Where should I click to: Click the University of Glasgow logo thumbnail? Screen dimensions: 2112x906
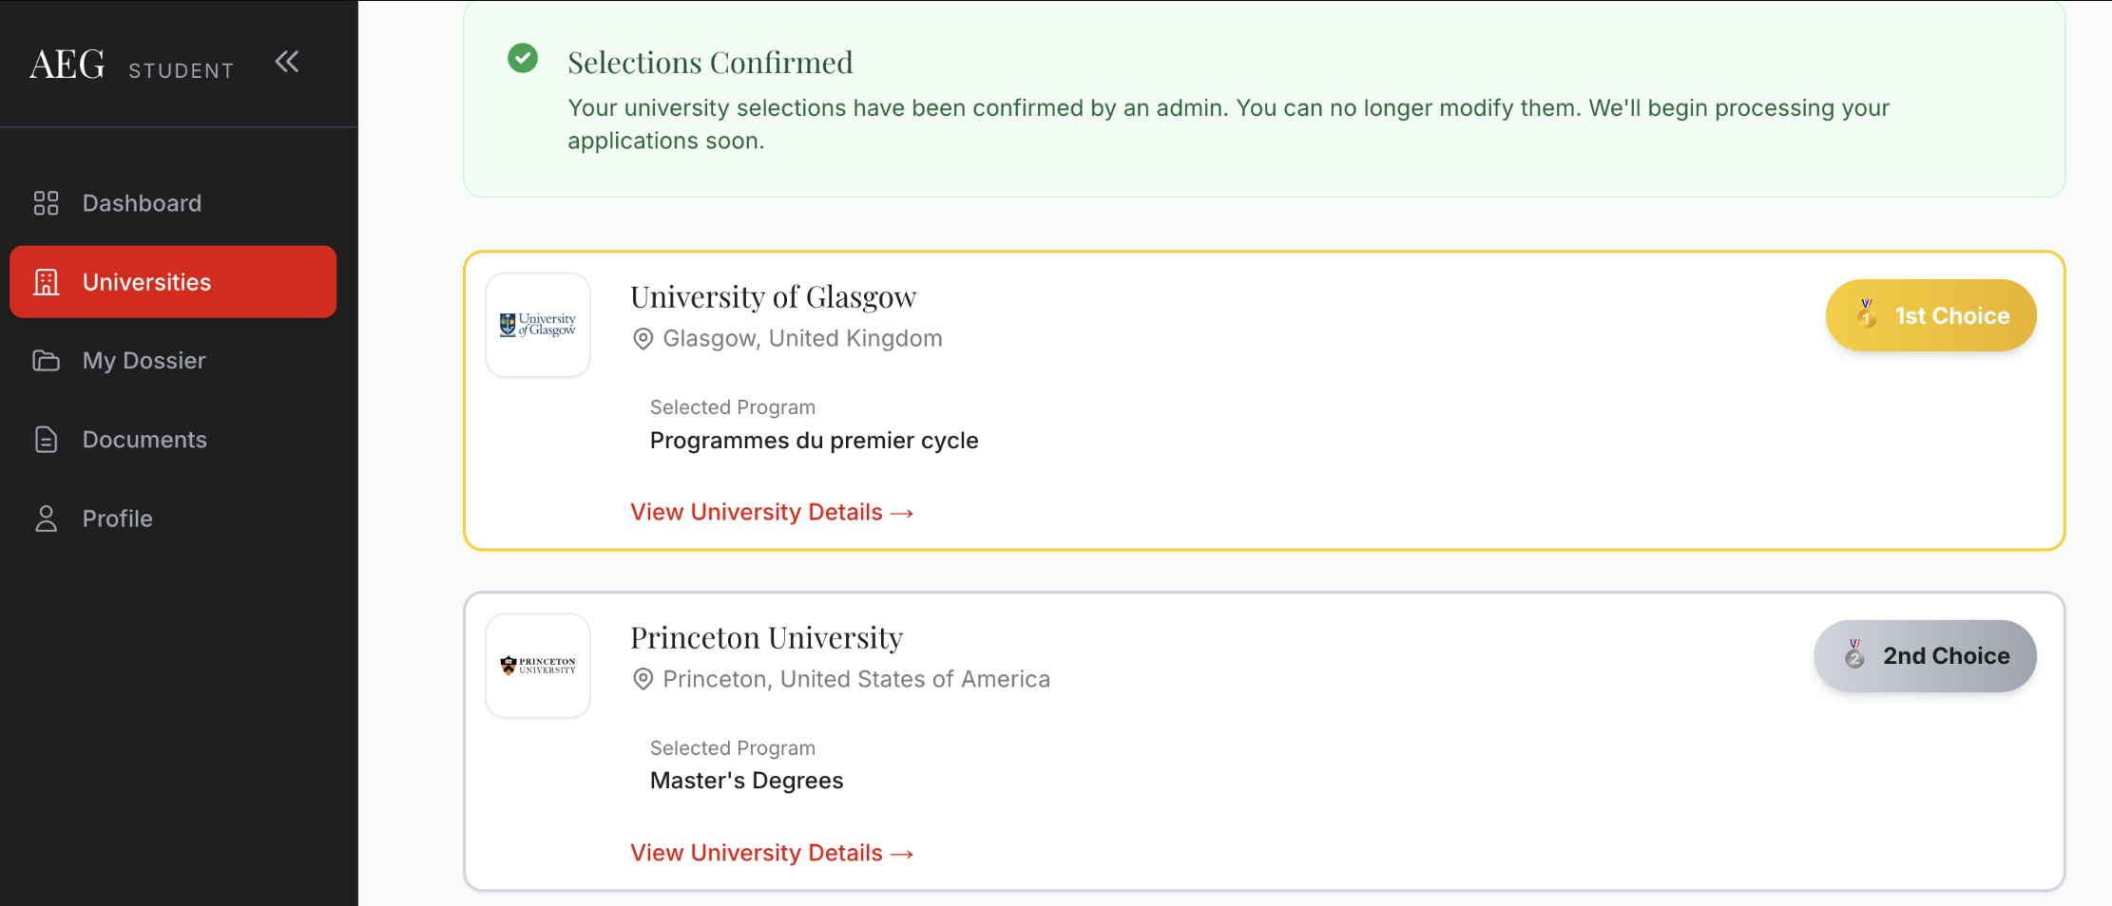[538, 325]
